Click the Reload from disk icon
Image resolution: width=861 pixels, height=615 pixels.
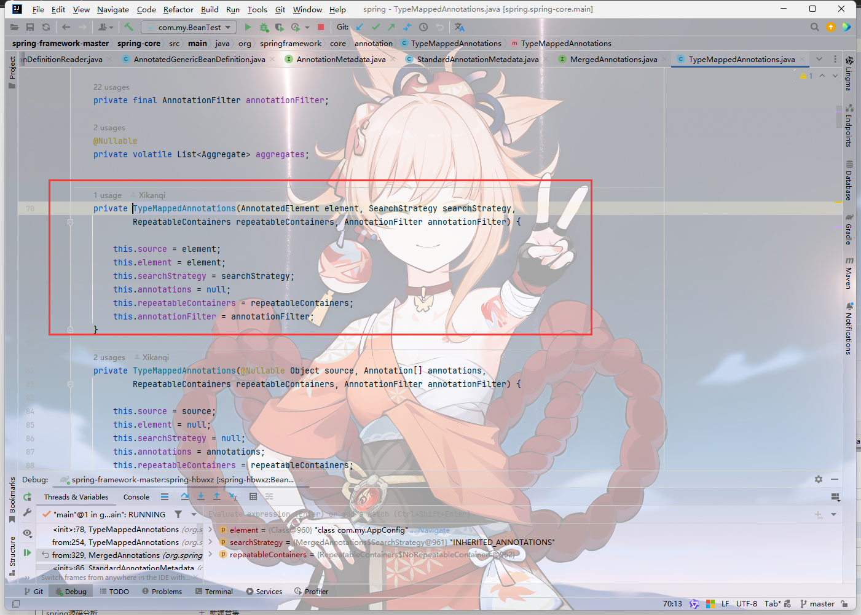pyautogui.click(x=46, y=27)
